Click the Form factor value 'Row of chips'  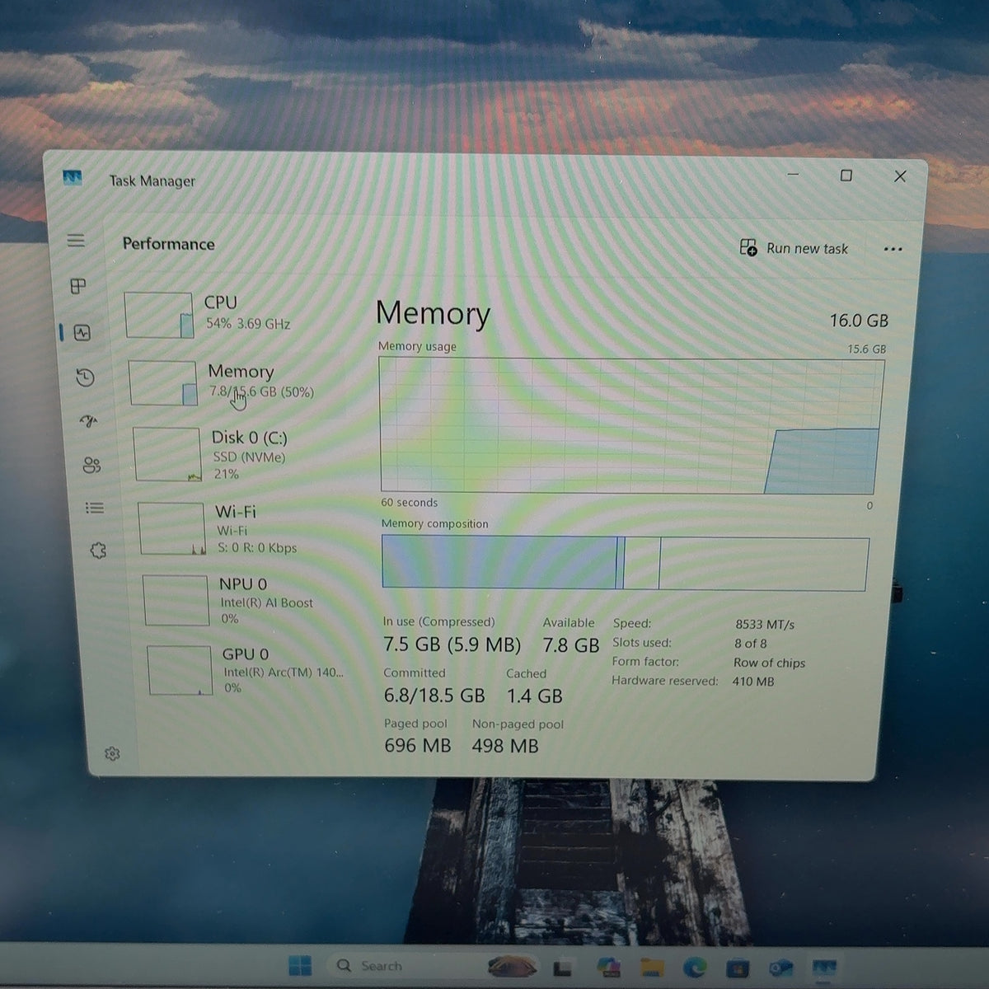(x=769, y=663)
